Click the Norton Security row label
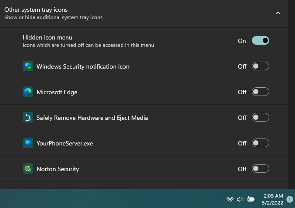Viewport: 295px width, 208px height. point(58,169)
